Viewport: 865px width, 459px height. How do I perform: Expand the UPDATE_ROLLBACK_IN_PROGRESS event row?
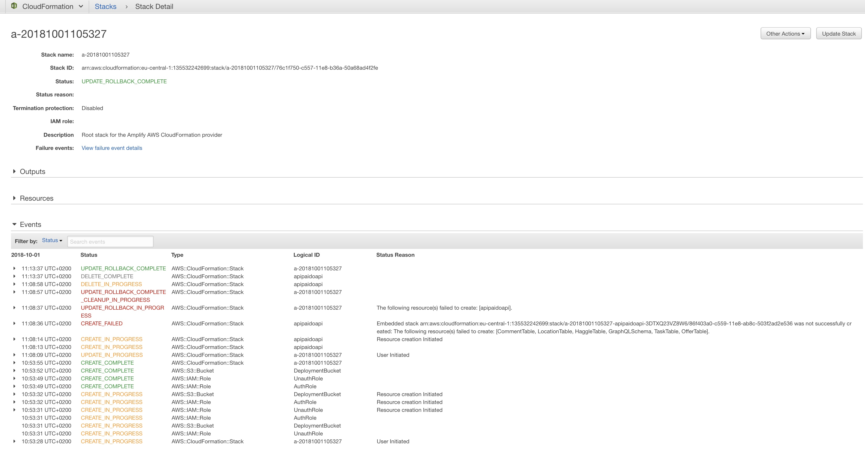[14, 308]
